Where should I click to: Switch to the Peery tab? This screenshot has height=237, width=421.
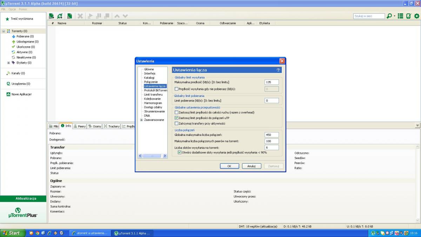[x=80, y=126]
